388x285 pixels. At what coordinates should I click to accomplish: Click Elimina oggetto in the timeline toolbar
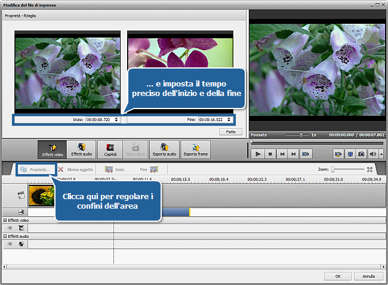(x=76, y=169)
